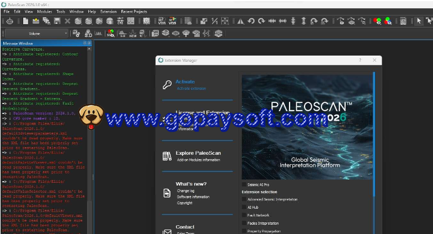Tick the Fault Network checkbox

(x=244, y=215)
